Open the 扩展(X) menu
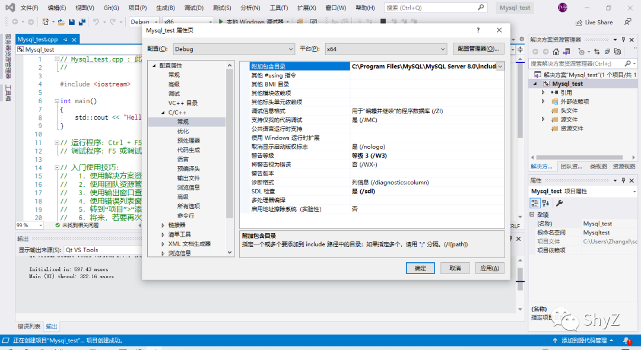 tap(307, 8)
